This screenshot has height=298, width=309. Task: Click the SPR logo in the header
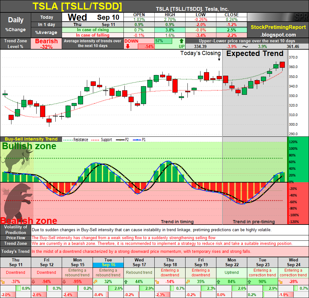coord(301,17)
